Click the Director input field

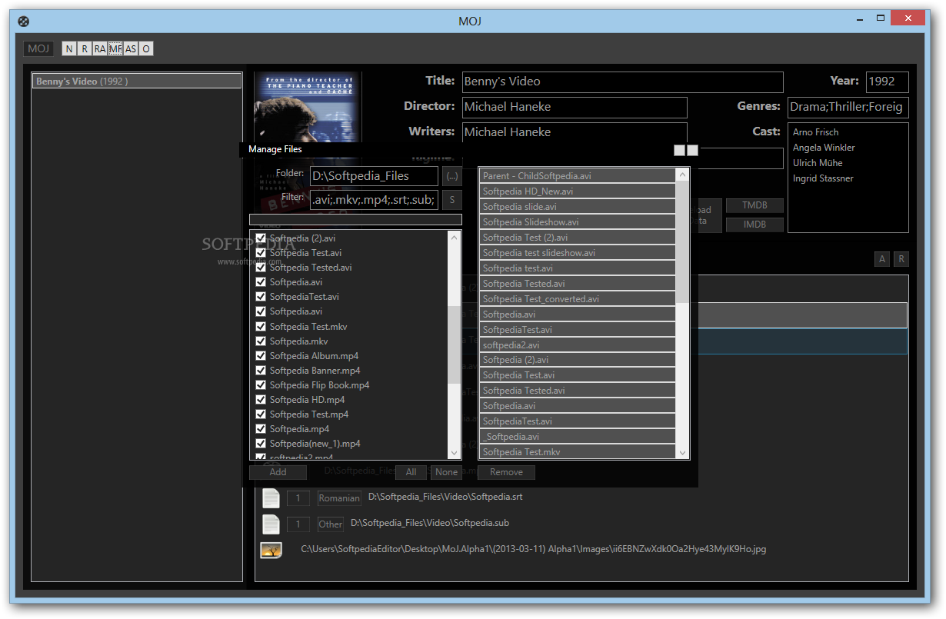click(x=575, y=107)
